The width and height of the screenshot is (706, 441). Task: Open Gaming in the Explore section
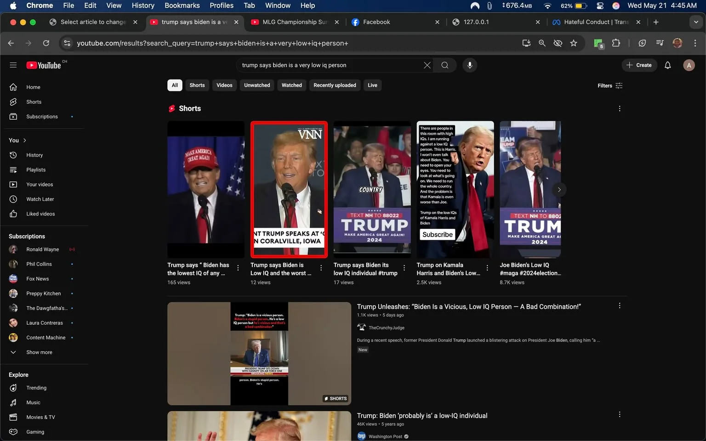tap(44, 432)
